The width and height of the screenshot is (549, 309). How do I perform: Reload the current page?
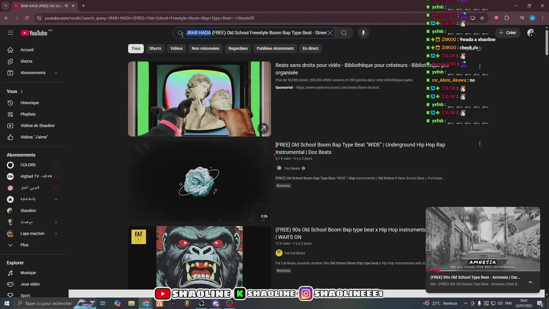pyautogui.click(x=27, y=18)
